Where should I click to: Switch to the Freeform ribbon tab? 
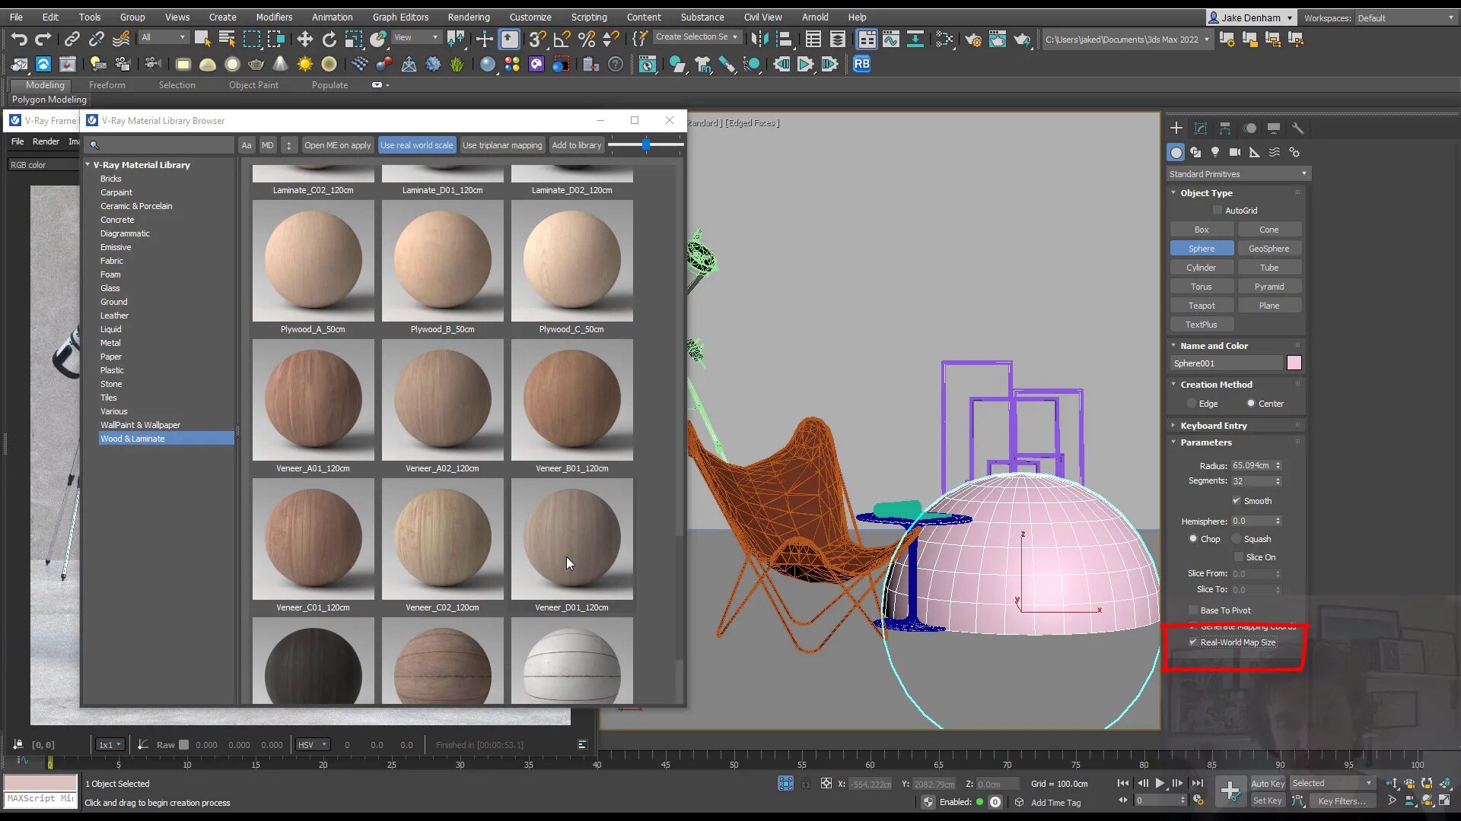tap(107, 85)
